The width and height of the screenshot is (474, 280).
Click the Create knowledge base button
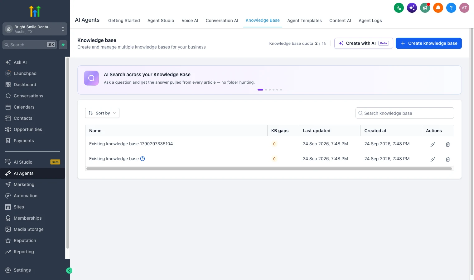(x=429, y=43)
